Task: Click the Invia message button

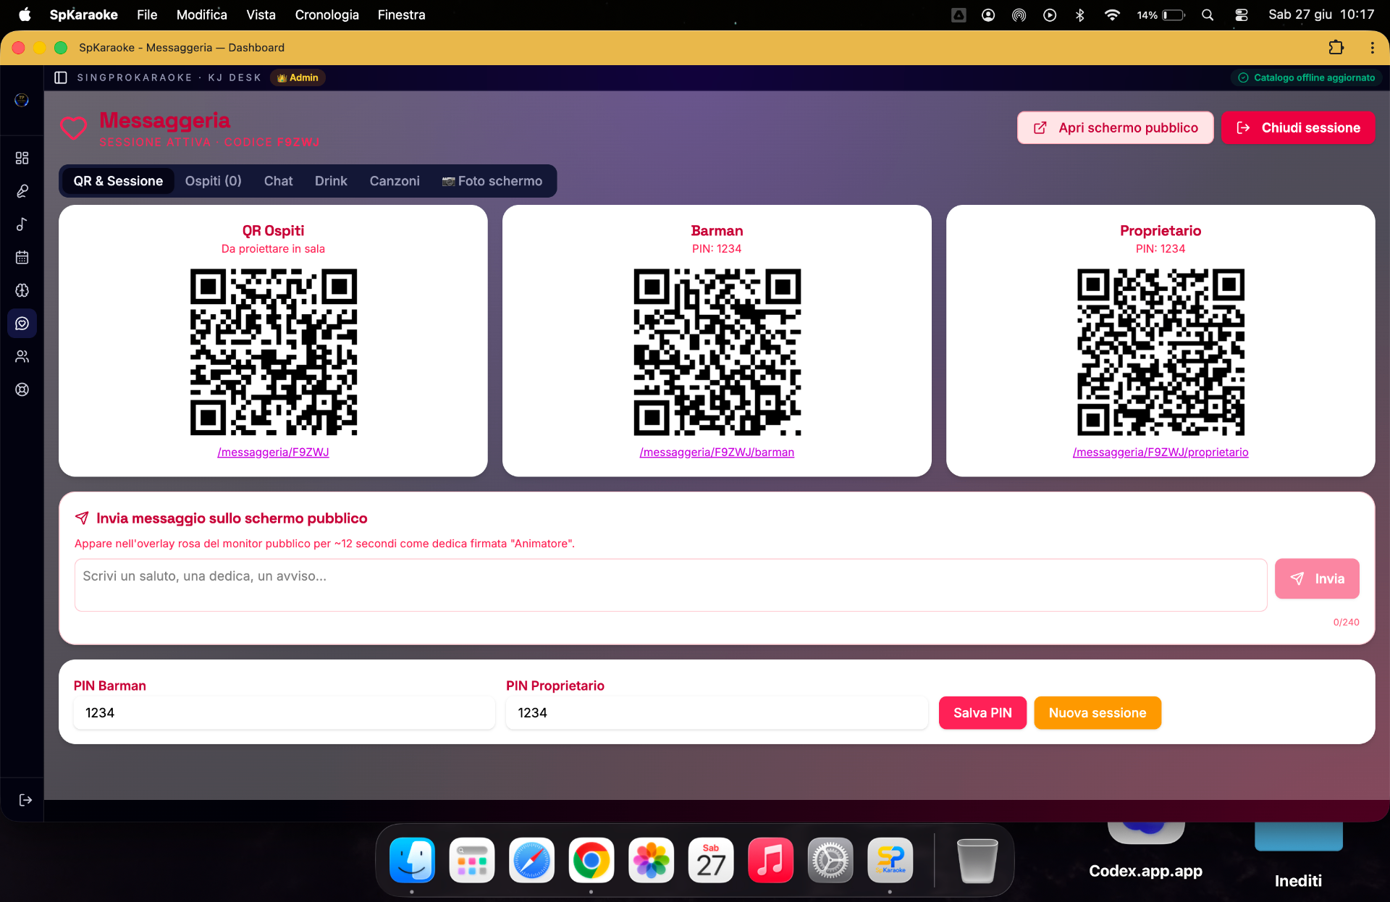Action: 1317,578
